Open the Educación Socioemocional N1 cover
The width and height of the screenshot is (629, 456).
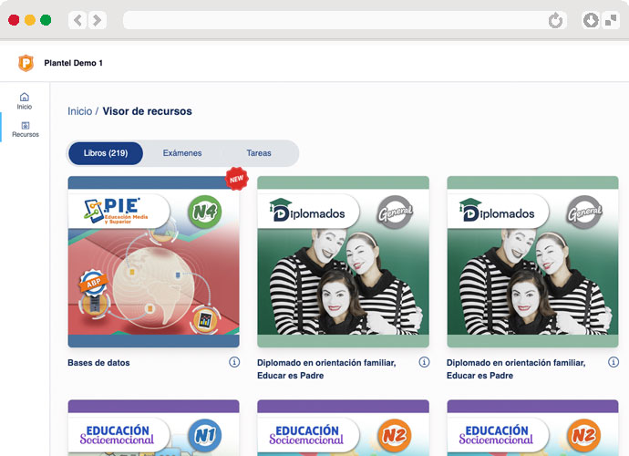[154, 428]
